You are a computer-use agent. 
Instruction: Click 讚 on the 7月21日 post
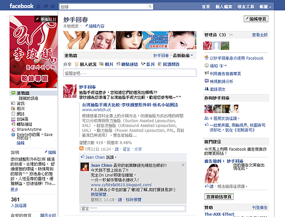pos(116,149)
